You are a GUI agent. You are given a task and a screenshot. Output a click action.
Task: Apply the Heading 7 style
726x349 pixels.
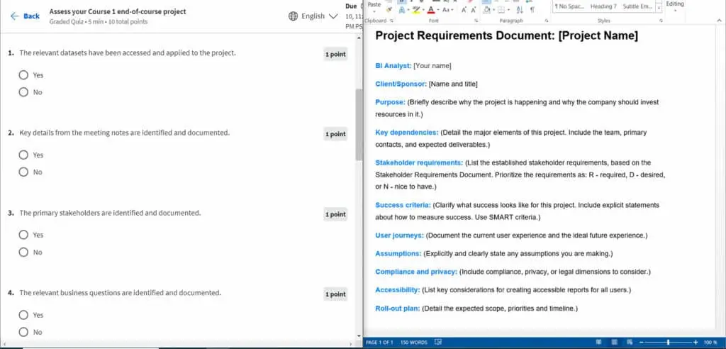tap(603, 6)
